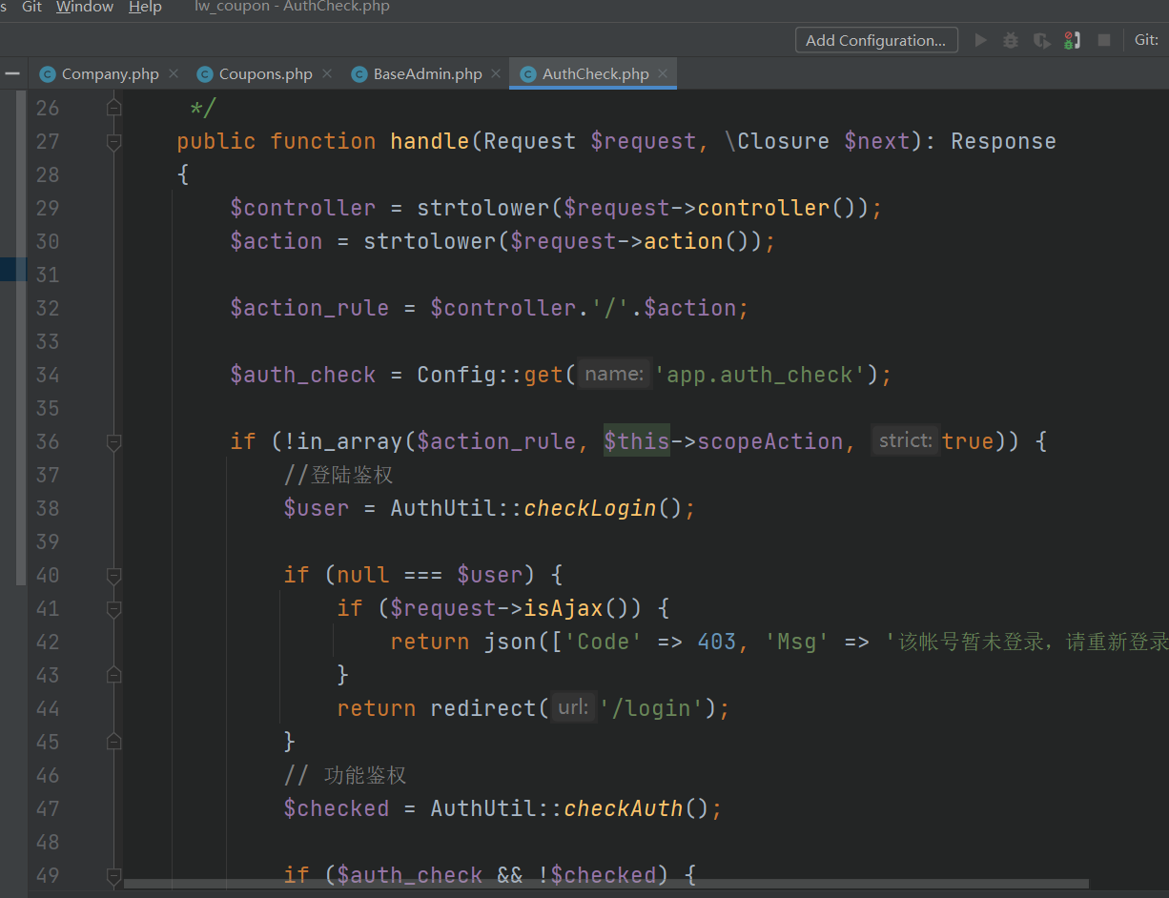The width and height of the screenshot is (1169, 898).
Task: Click the Debug bug icon
Action: click(x=1011, y=40)
